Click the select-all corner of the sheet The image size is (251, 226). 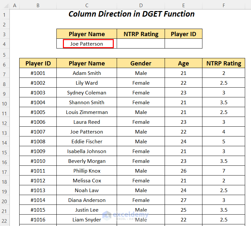pos(5,5)
